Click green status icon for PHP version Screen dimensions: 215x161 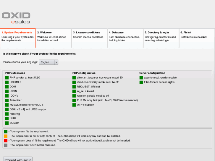(7, 78)
